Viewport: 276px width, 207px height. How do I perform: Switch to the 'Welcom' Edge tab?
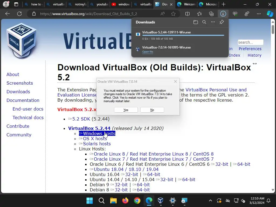[x=187, y=4]
